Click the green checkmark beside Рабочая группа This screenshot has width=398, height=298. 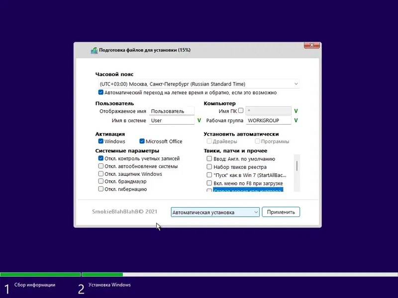click(x=296, y=120)
